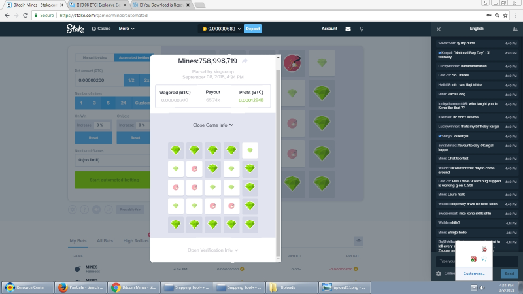Click the Chrome profile person icon
This screenshot has width=523, height=294.
pos(485,3)
